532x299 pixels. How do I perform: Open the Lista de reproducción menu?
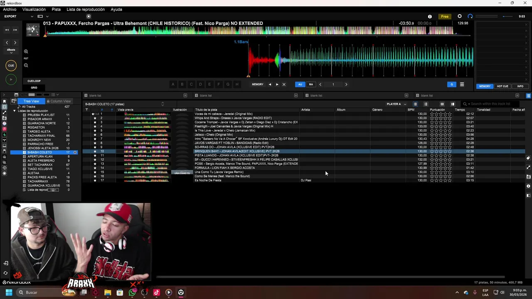tap(86, 9)
